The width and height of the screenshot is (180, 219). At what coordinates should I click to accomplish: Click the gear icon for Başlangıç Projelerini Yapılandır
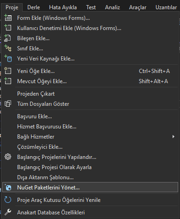pos(8,157)
